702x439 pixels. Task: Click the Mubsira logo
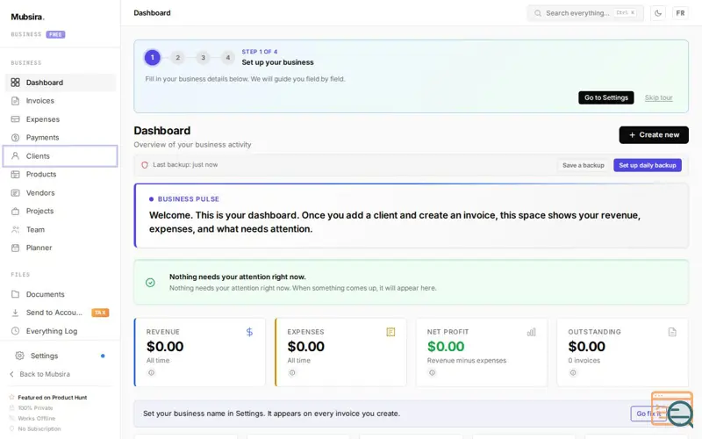(x=28, y=17)
